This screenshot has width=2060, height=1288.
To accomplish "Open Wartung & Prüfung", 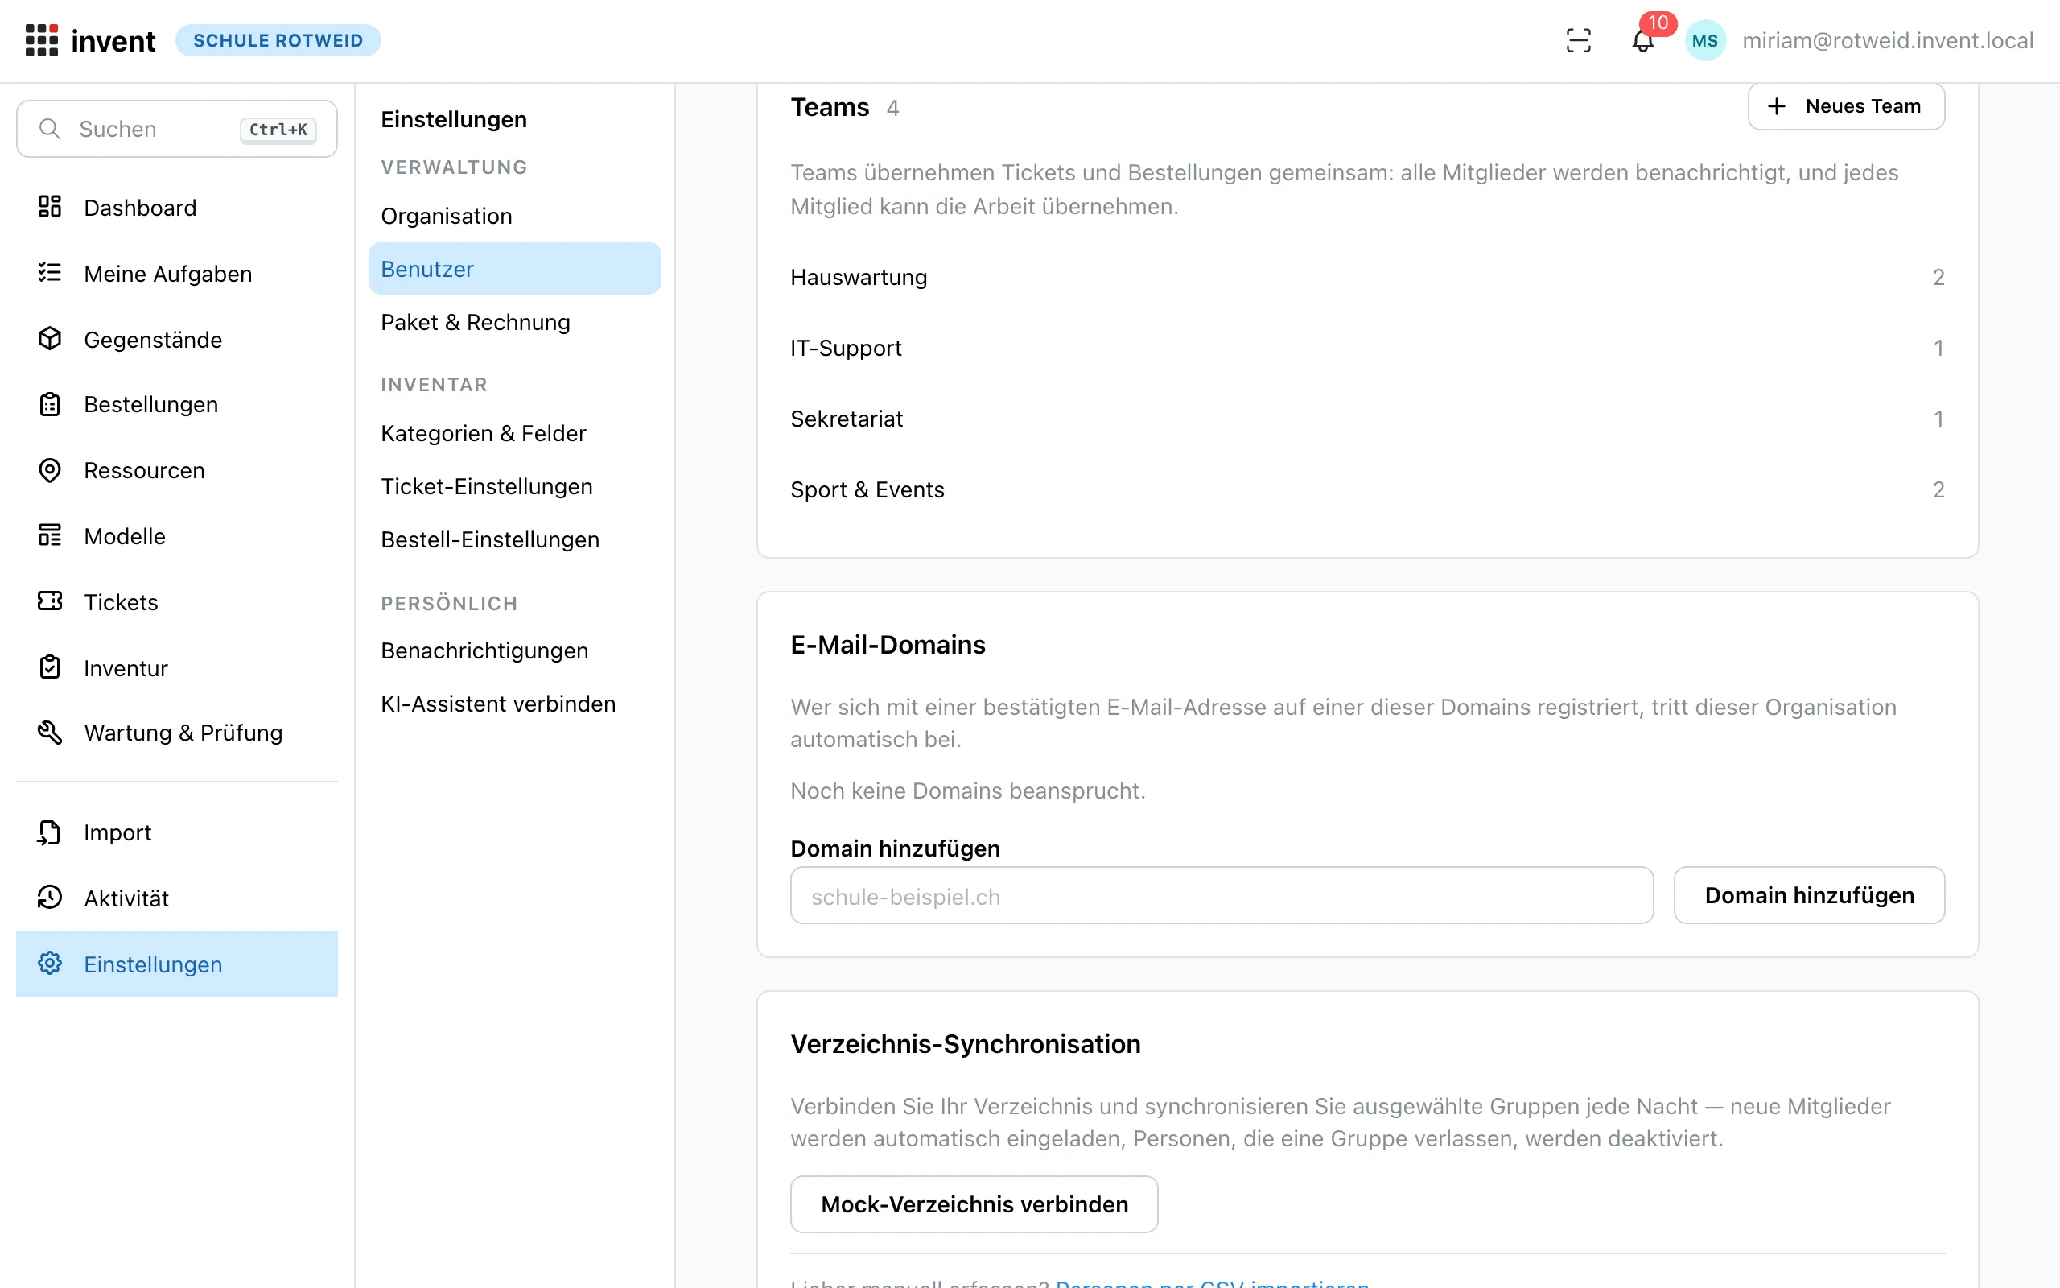I will click(x=177, y=733).
